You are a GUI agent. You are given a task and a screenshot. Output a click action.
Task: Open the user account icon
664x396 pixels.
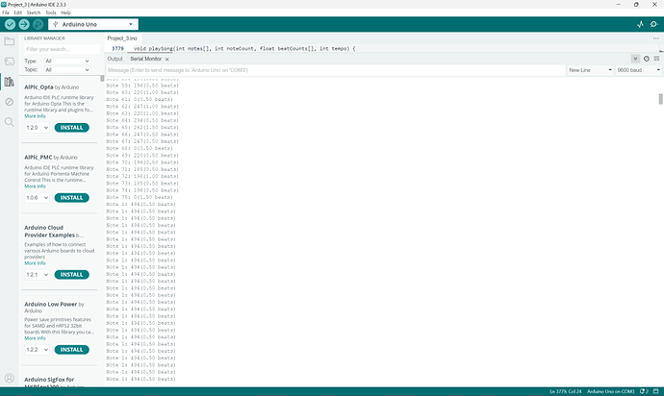[10, 378]
